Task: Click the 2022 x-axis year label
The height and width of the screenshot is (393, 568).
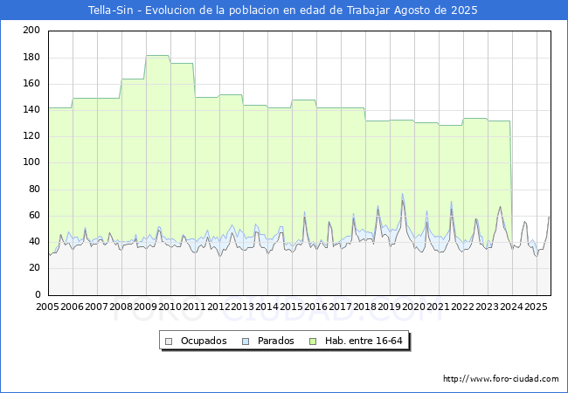Action: pos(462,307)
